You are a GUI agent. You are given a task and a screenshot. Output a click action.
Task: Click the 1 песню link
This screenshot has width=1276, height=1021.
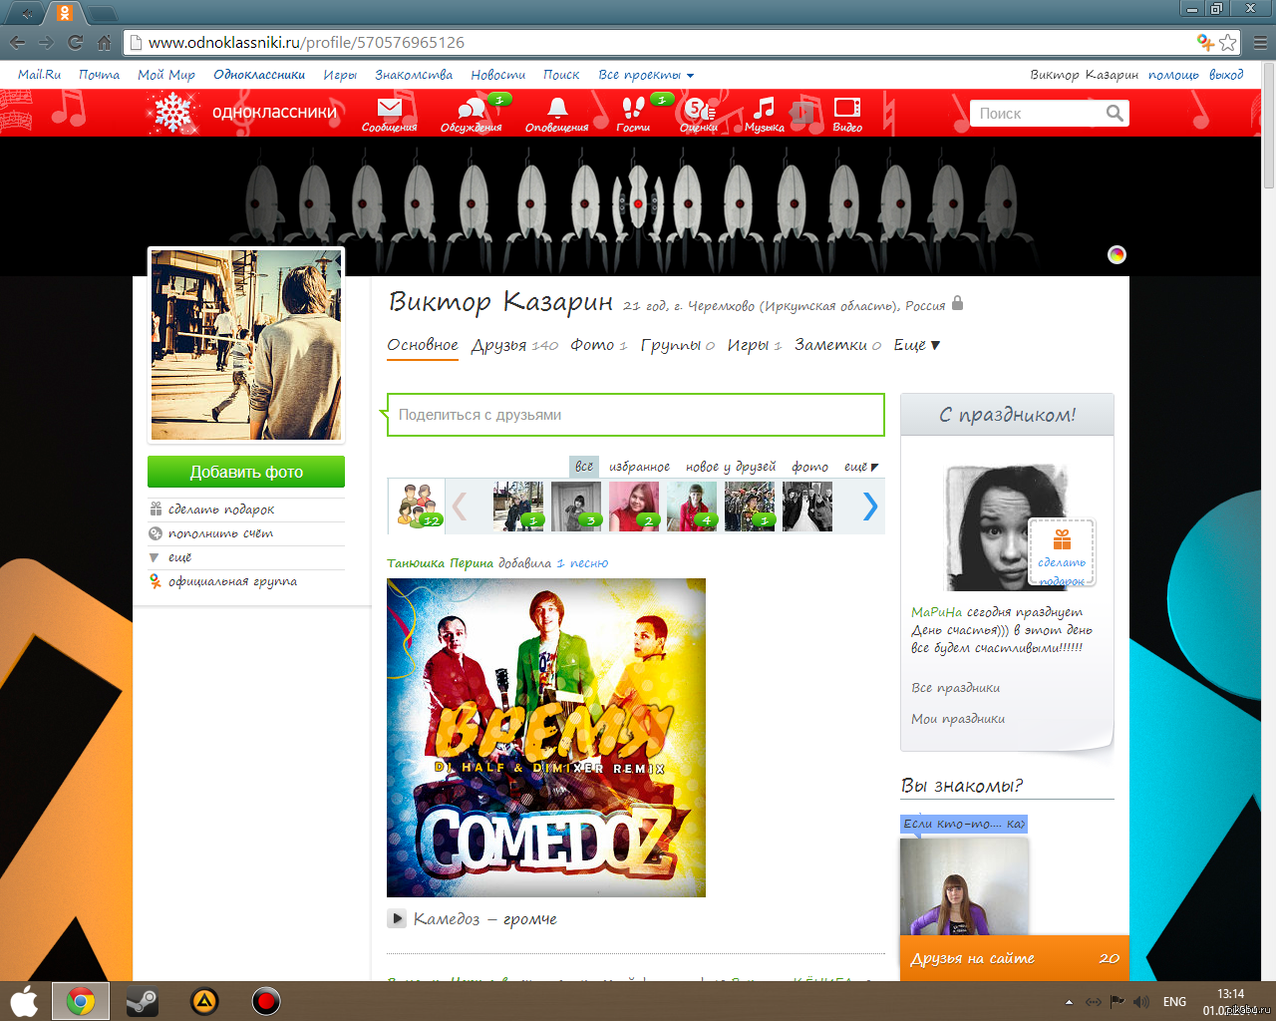[x=582, y=563]
